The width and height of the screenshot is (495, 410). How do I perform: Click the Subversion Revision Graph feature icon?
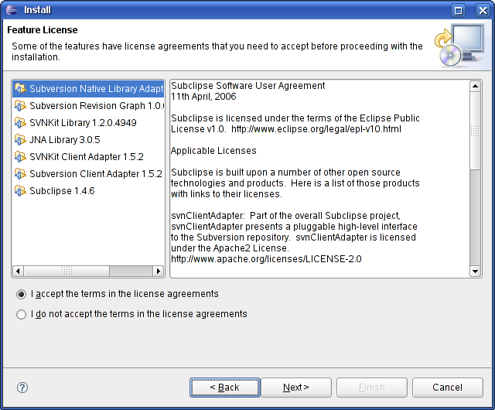tap(20, 105)
